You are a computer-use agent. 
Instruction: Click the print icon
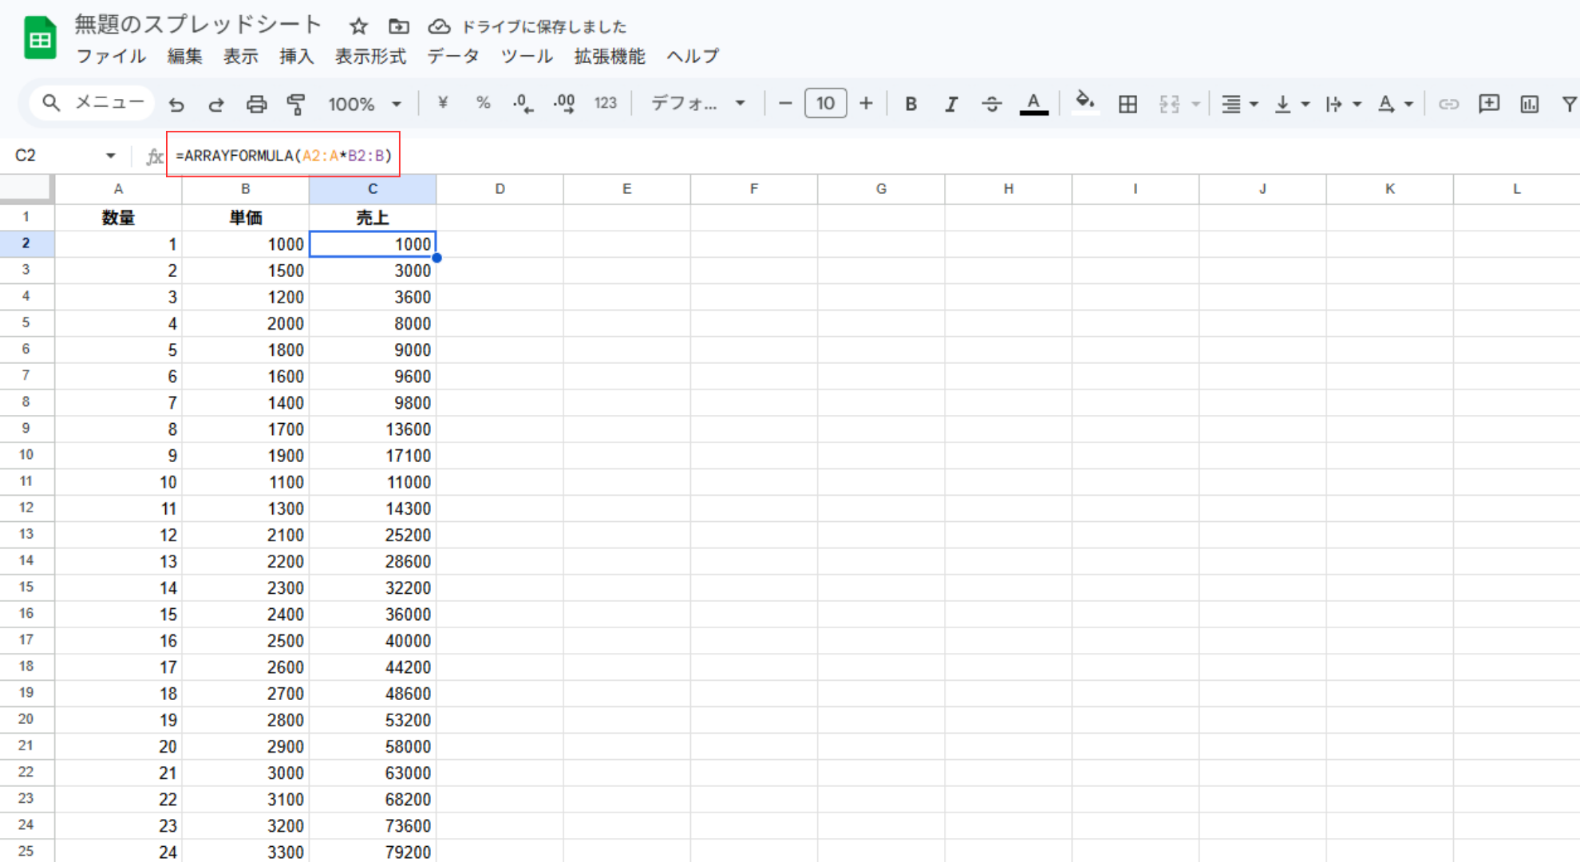pos(256,104)
